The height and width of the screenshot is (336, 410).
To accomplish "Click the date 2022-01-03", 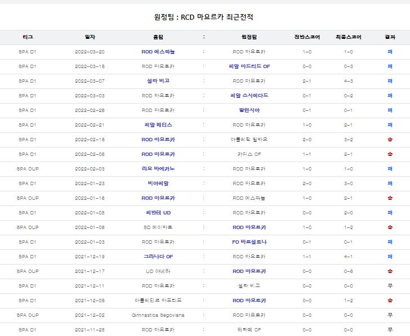I will point(90,242).
